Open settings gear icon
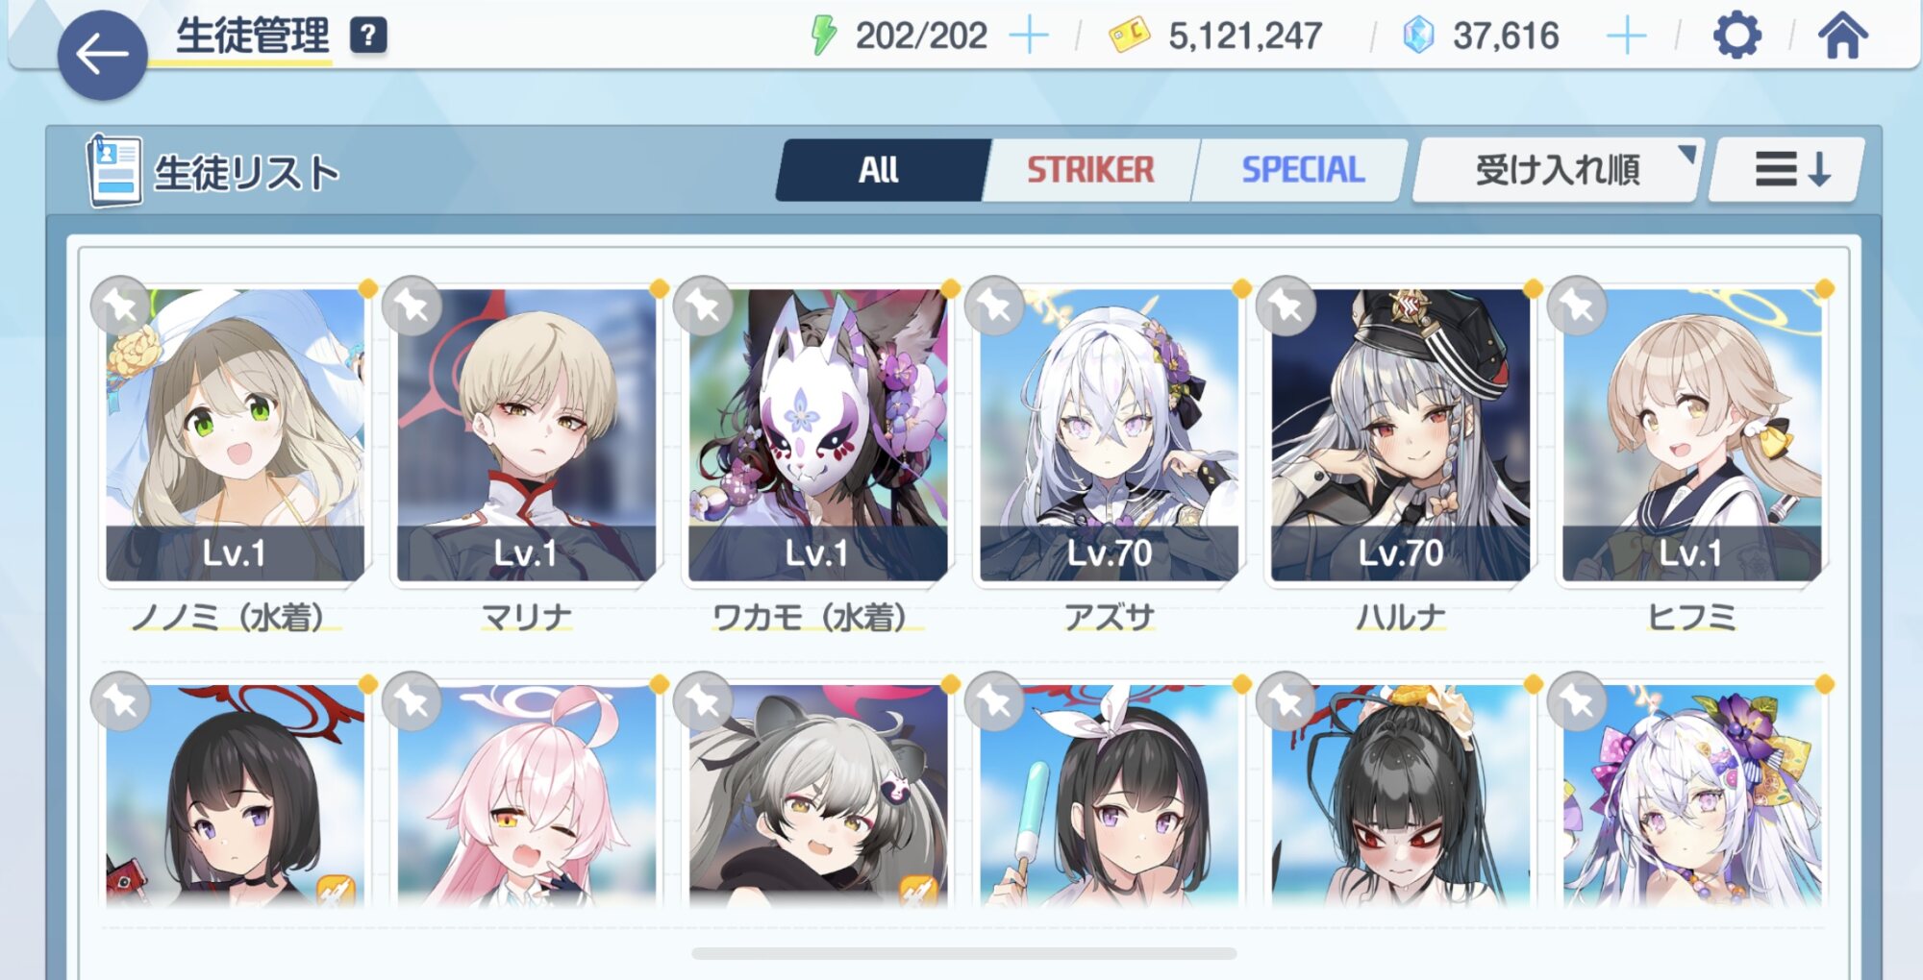The height and width of the screenshot is (980, 1923). coord(1737,36)
